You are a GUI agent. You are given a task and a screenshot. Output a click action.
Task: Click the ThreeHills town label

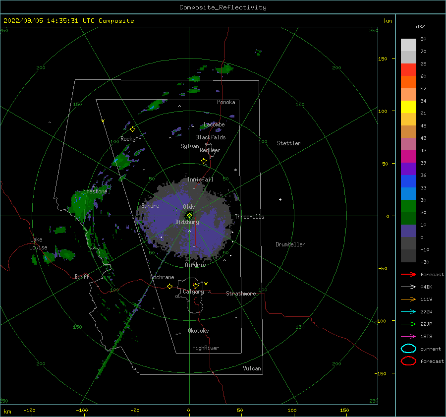[x=249, y=217]
